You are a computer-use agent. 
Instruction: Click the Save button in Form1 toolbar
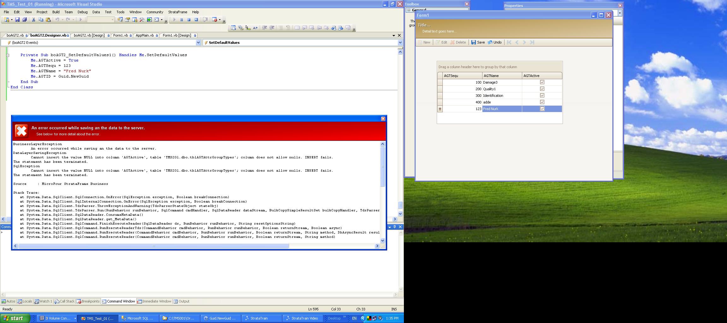tap(478, 42)
